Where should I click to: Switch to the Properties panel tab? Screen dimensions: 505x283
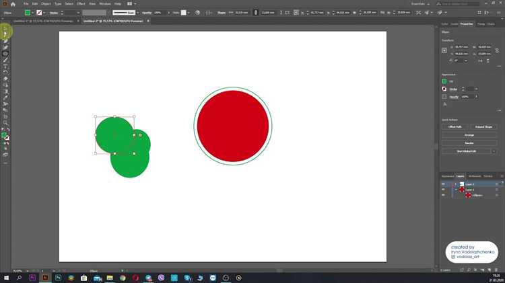pos(467,24)
